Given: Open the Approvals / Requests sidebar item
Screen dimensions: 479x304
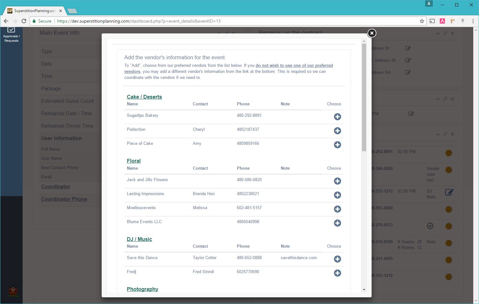Looking at the screenshot, I should [x=11, y=35].
